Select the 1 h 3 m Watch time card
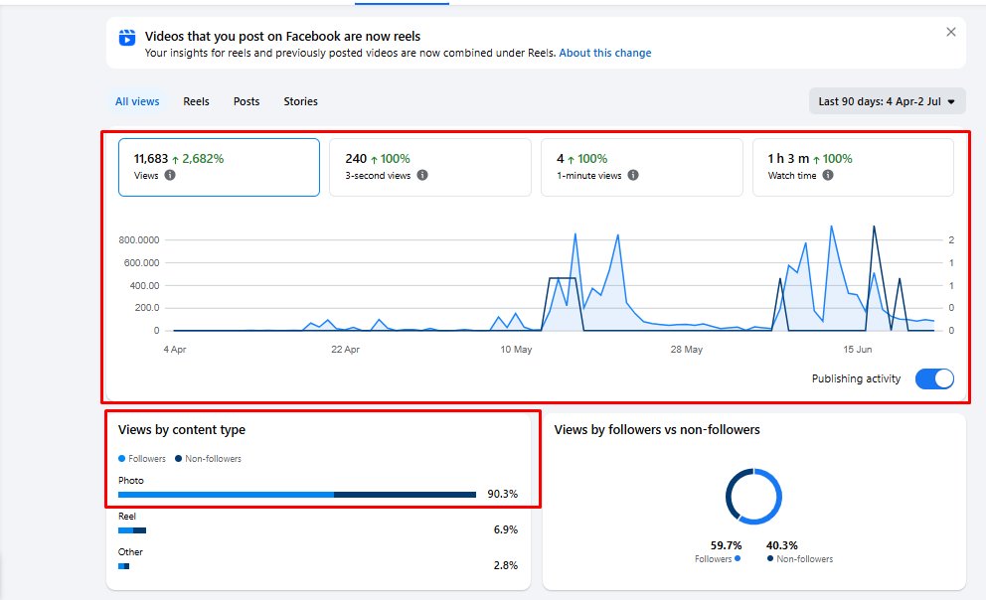 [x=854, y=167]
